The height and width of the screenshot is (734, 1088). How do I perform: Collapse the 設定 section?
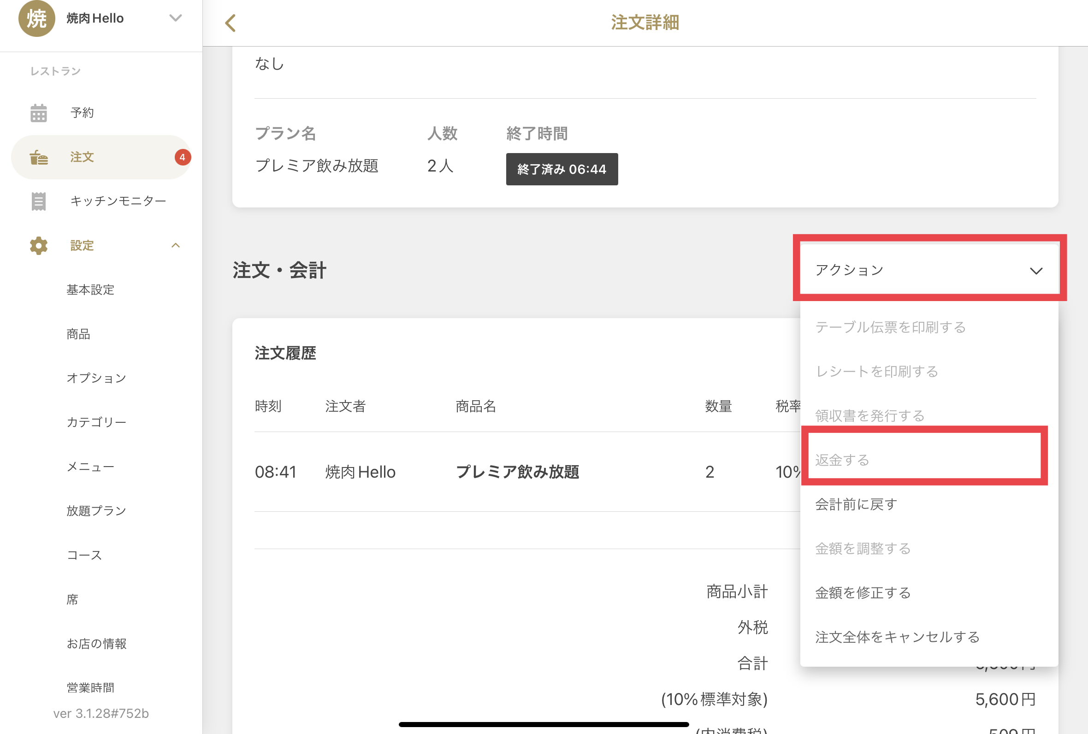(176, 245)
